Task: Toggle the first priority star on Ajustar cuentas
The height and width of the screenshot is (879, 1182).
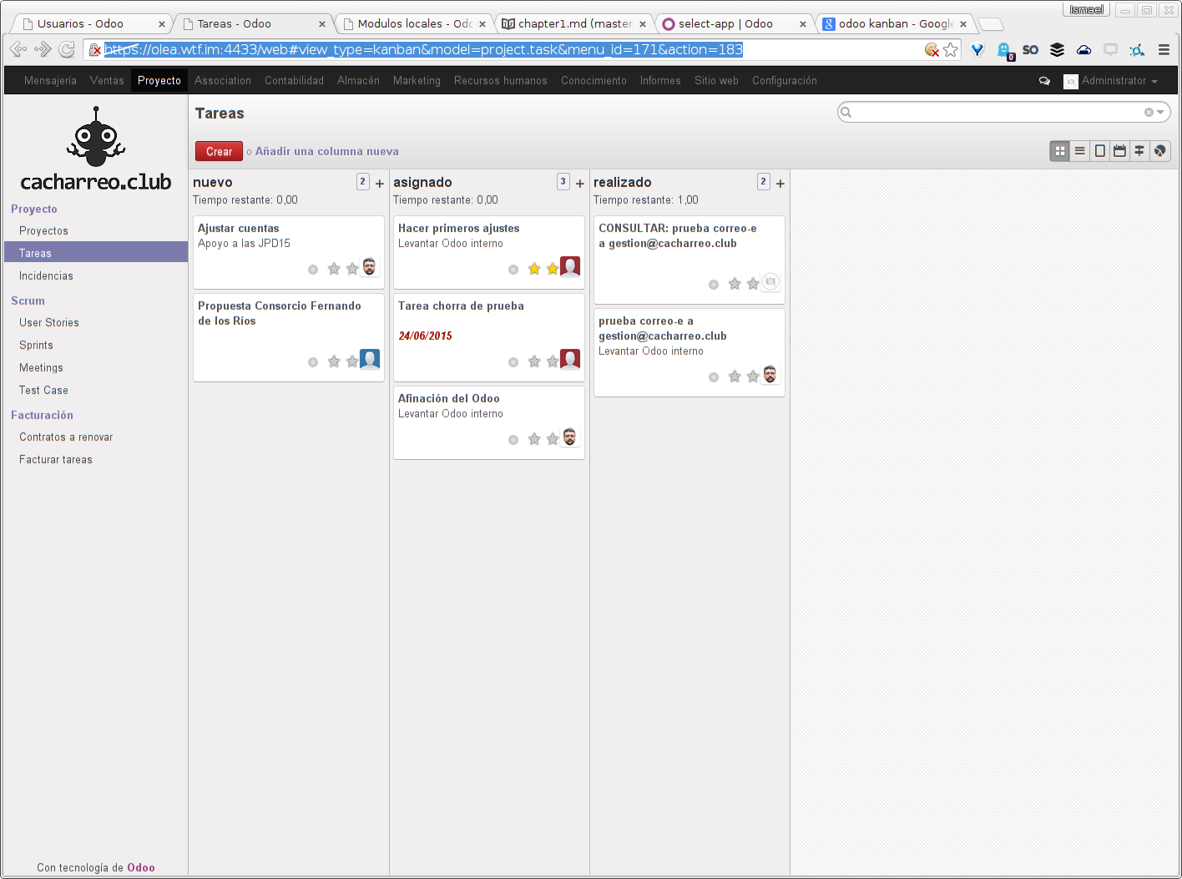Action: tap(334, 269)
